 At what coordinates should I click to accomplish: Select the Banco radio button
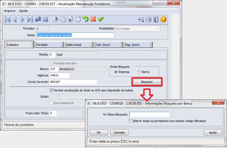[139, 72]
